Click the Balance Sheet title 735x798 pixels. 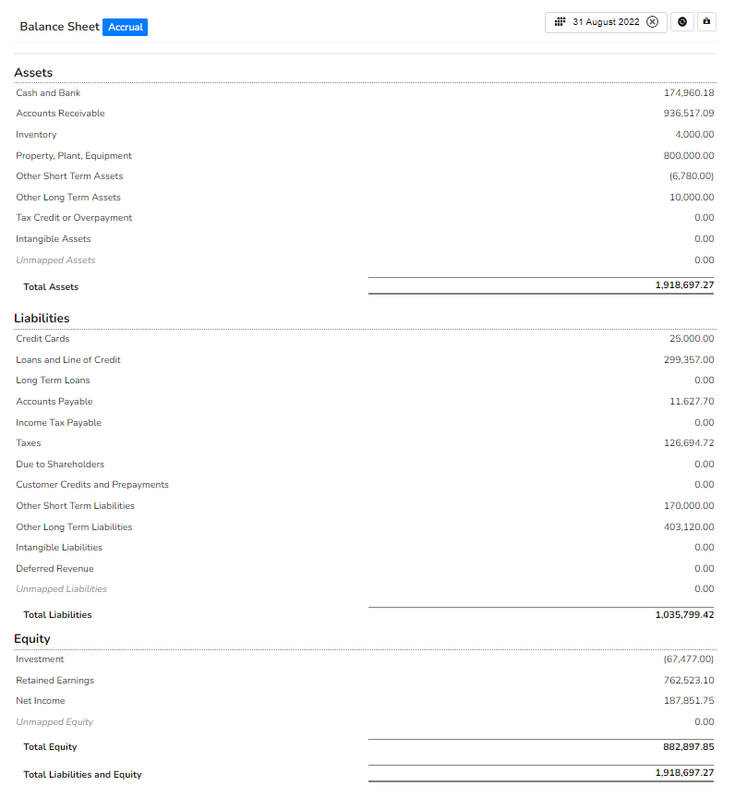click(x=59, y=27)
